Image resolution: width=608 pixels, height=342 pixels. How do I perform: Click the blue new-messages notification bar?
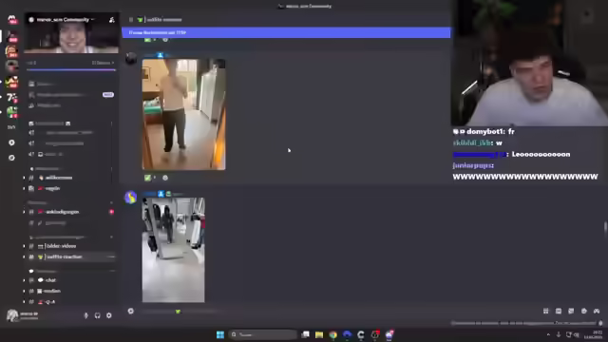pyautogui.click(x=286, y=32)
